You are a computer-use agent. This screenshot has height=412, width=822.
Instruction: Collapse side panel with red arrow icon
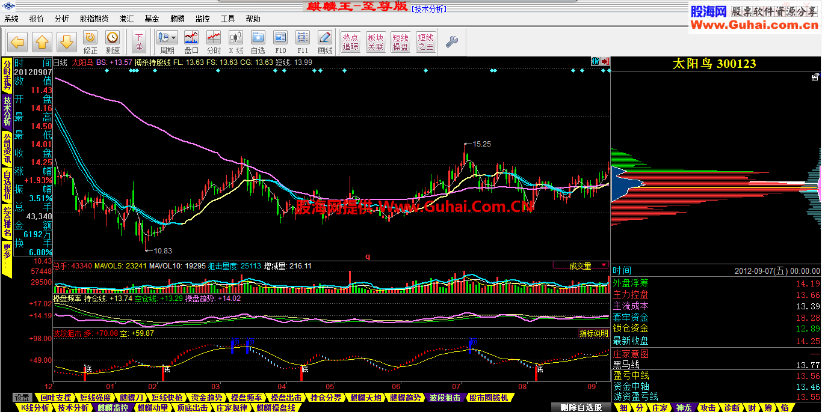(605, 61)
